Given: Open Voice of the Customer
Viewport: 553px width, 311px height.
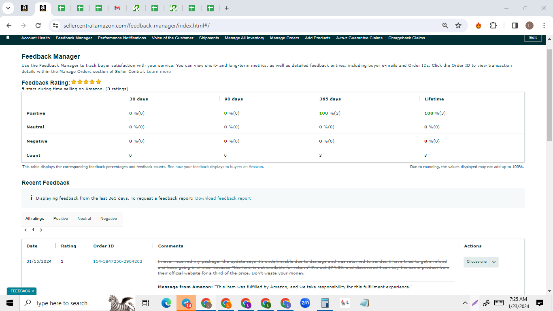Looking at the screenshot, I should [172, 38].
